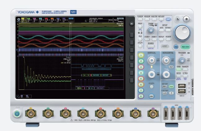The height and width of the screenshot is (131, 201).
Task: Hit the PRINT button
Action: 140,27
